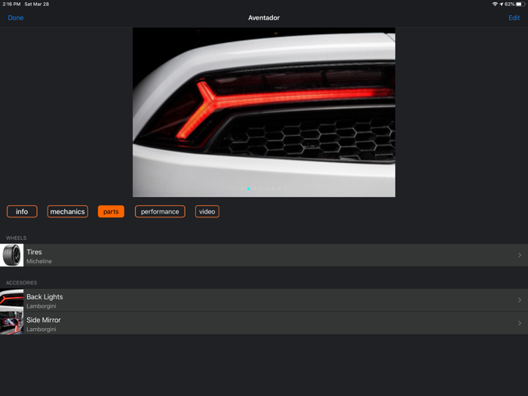The width and height of the screenshot is (528, 396).
Task: Expand the Side Mirror row chevron
Action: coord(520,323)
